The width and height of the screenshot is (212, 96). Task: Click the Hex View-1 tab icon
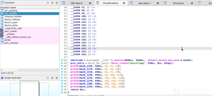131,3
